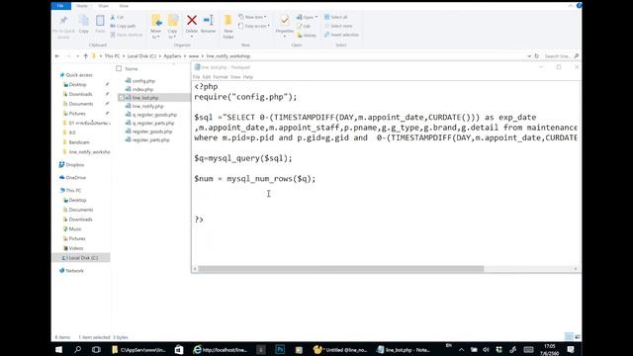Click Local Disk (C:) in address path

pyautogui.click(x=141, y=56)
